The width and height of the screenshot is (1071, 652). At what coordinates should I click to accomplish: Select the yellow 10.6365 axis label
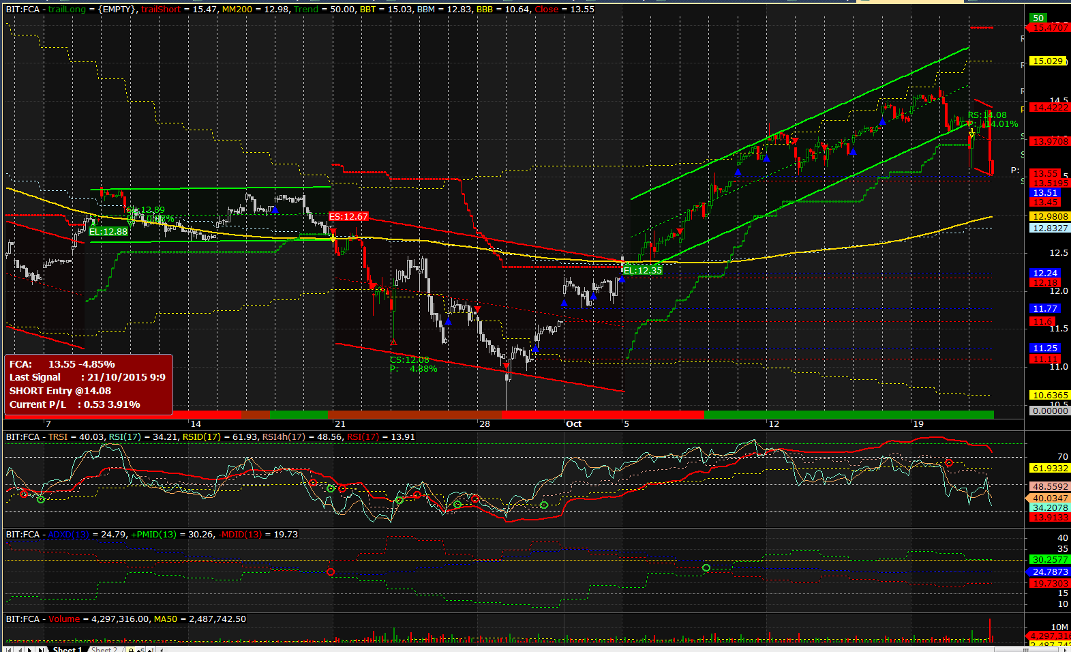pyautogui.click(x=1050, y=395)
